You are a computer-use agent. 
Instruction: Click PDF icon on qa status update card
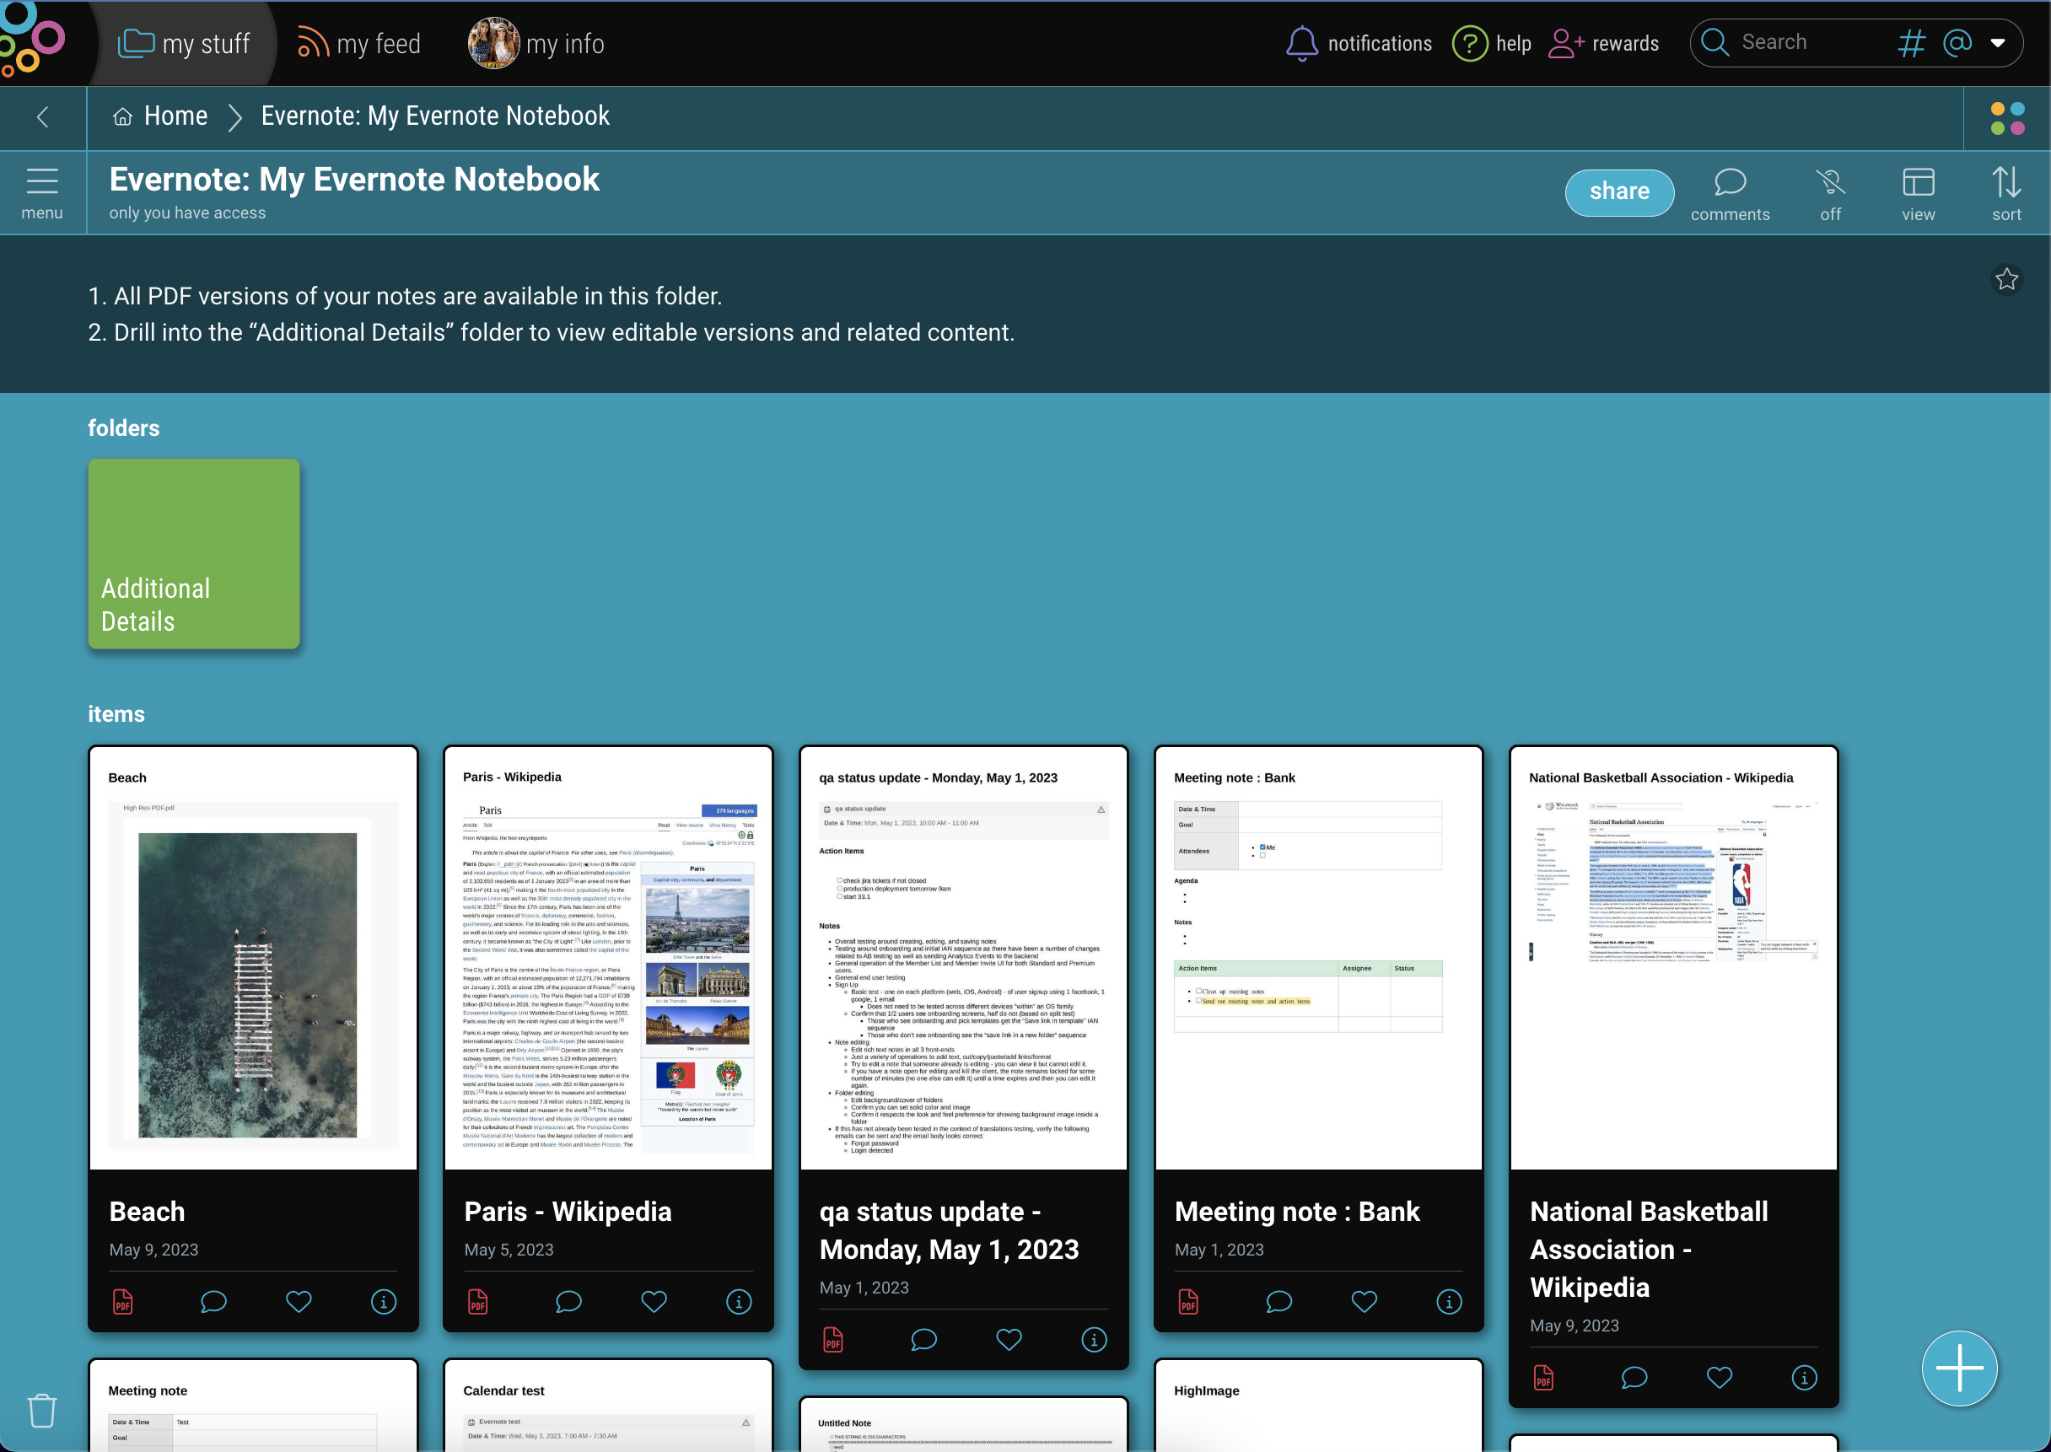coord(833,1340)
